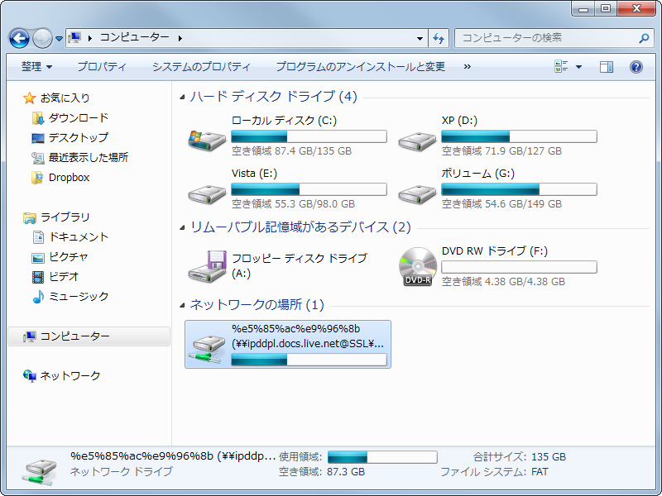The width and height of the screenshot is (662, 496).
Task: Collapse the ハード ディスク ドライブ section
Action: (x=183, y=97)
